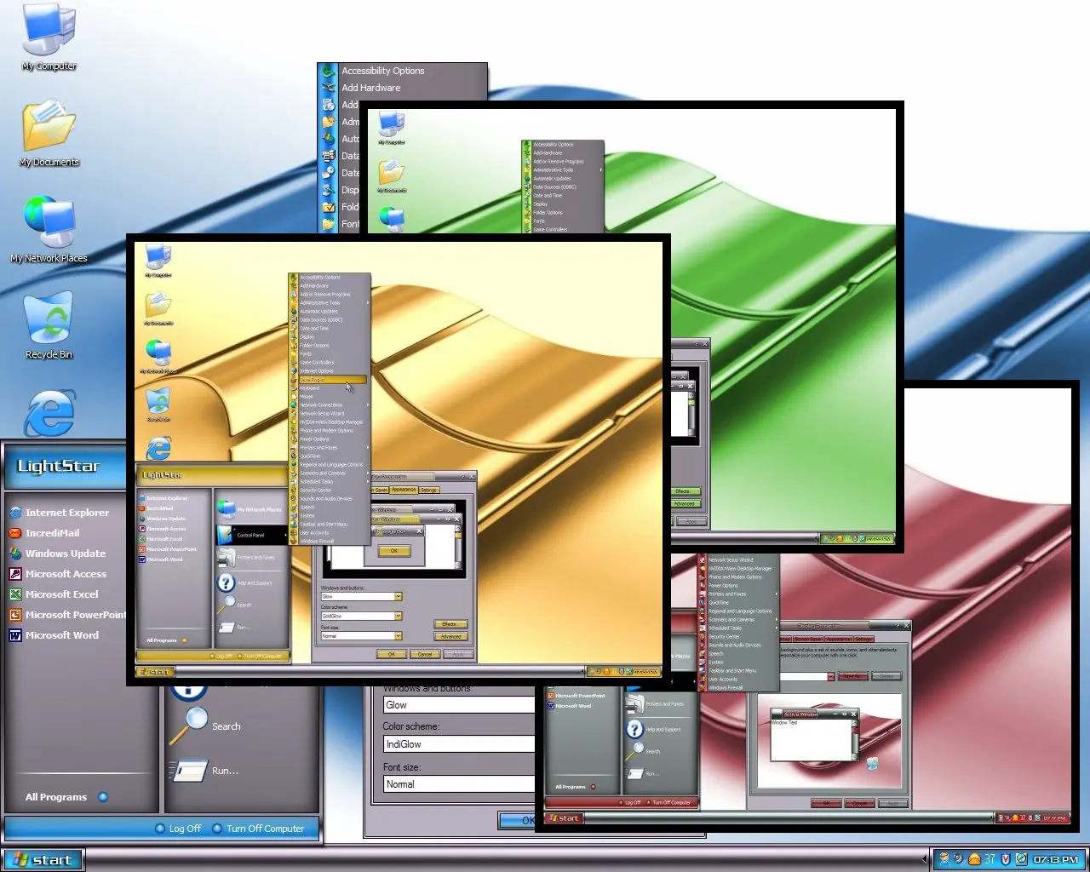
Task: Click the shield icon in system tray
Action: point(1006,859)
